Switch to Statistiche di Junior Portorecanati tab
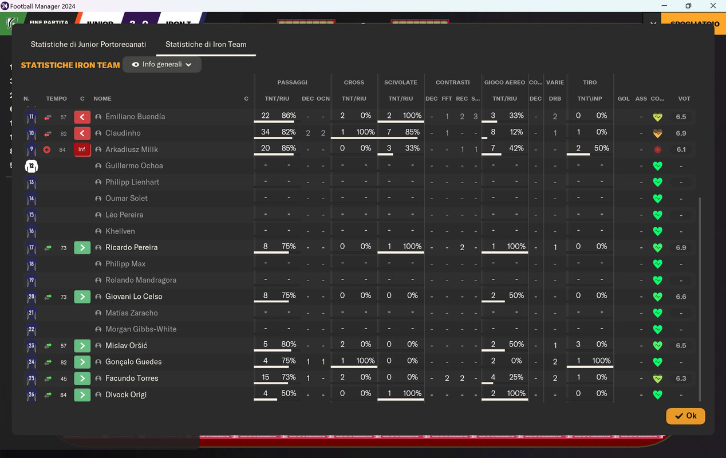 pyautogui.click(x=88, y=44)
